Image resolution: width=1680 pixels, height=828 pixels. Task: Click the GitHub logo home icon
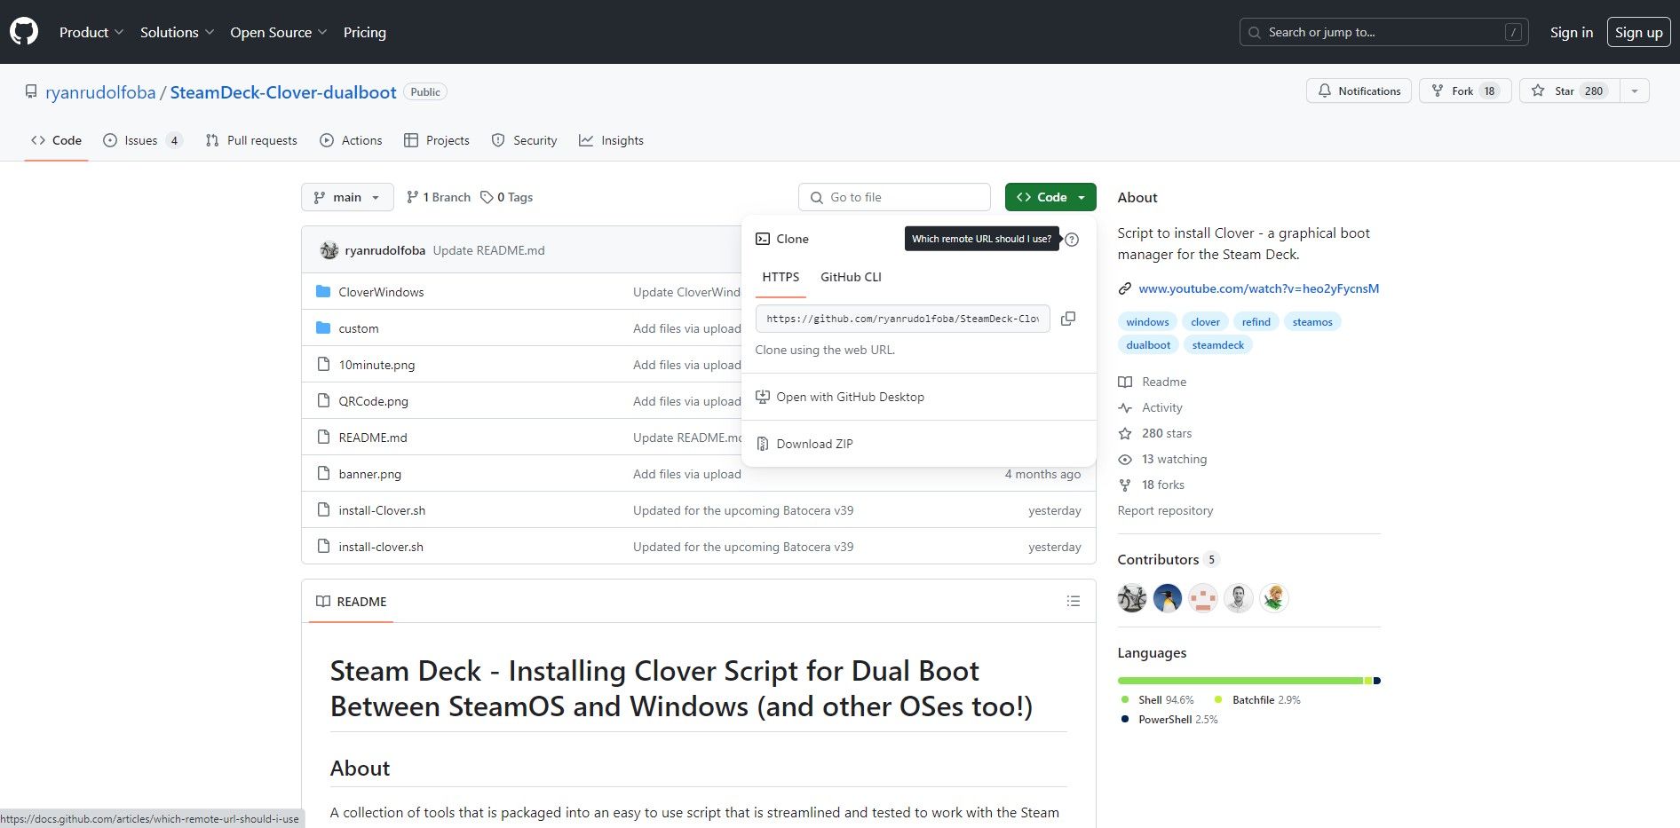[x=24, y=32]
